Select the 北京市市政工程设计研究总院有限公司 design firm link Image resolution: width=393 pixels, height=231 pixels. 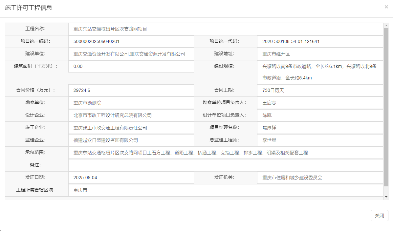coord(113,115)
